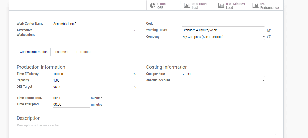Focus the Code input field

[223, 24]
